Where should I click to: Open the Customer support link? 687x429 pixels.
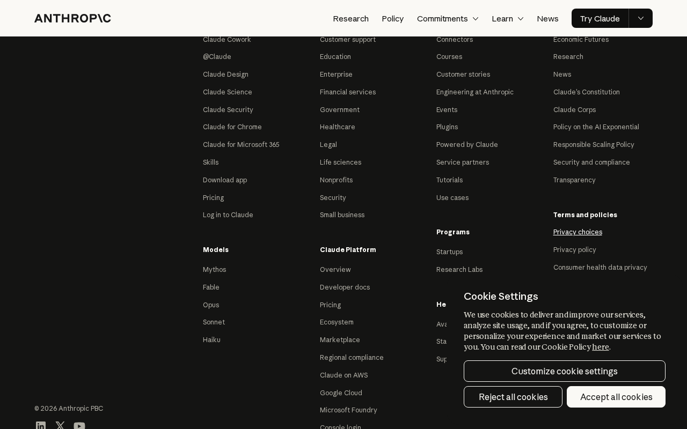[348, 39]
